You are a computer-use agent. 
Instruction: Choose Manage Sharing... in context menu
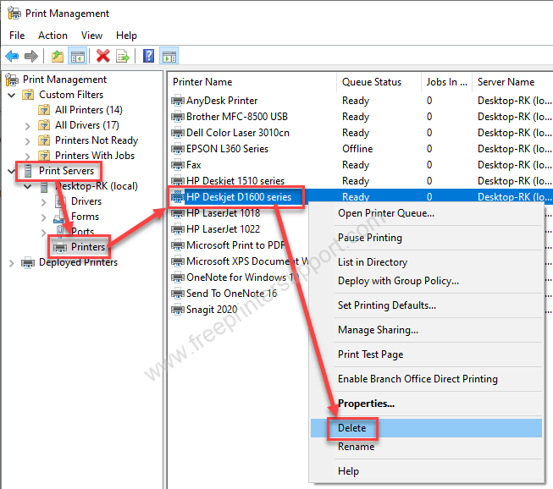point(426,330)
